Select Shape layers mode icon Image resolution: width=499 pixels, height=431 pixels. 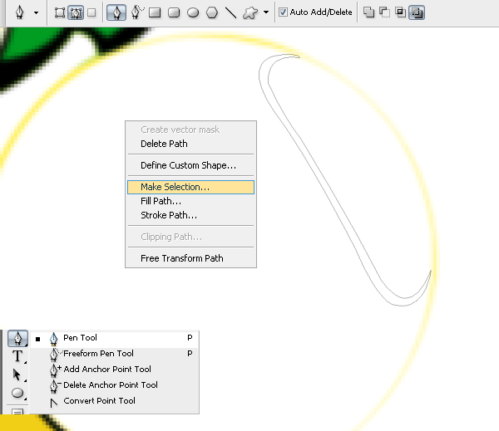coord(60,12)
